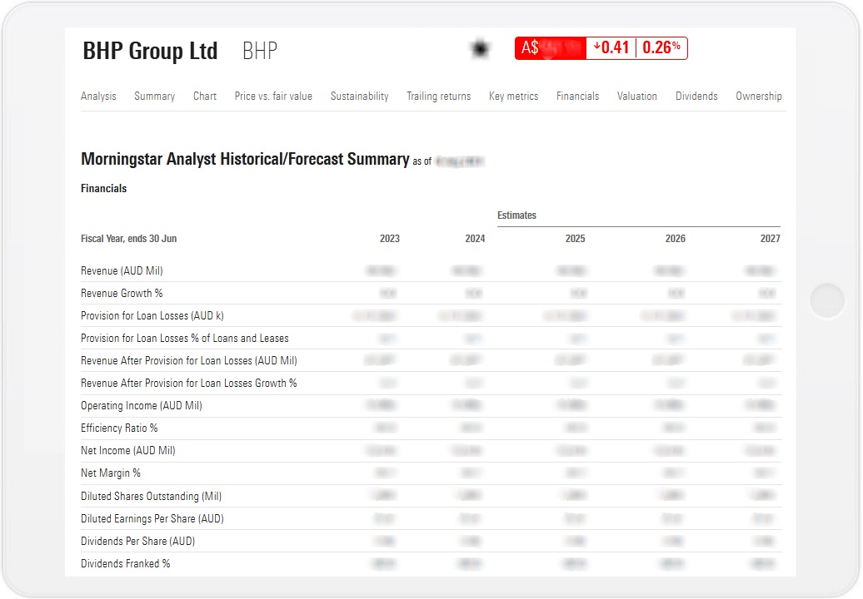Click the 0.26% percentage change indicator

click(662, 47)
